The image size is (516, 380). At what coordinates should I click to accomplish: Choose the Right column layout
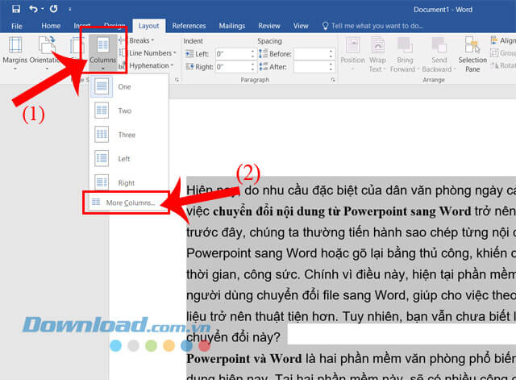point(129,183)
